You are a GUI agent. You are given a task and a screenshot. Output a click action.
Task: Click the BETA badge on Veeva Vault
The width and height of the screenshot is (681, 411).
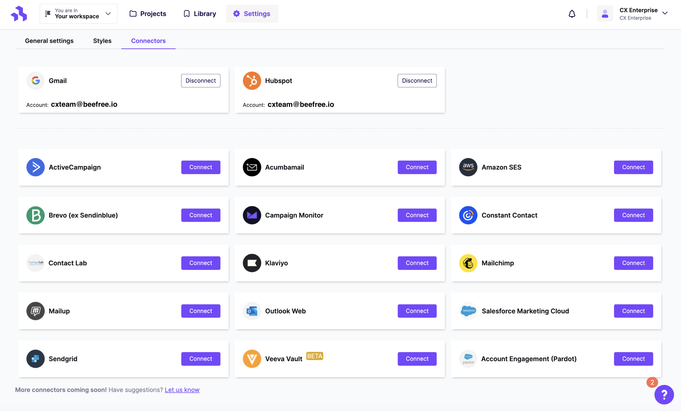(x=315, y=356)
